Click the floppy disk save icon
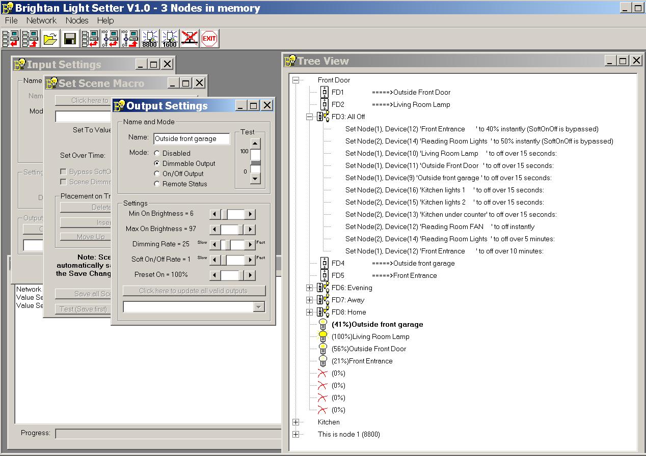 (70, 38)
